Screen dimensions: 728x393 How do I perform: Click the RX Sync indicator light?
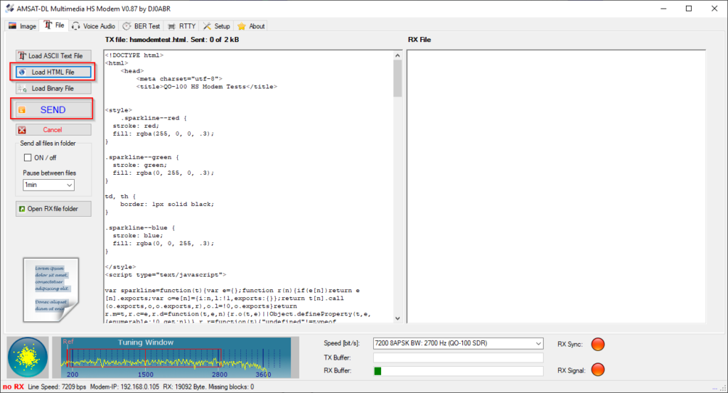pyautogui.click(x=597, y=344)
